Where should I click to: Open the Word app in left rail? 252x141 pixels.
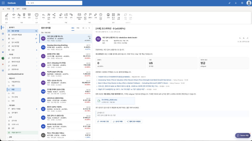(x=3, y=52)
